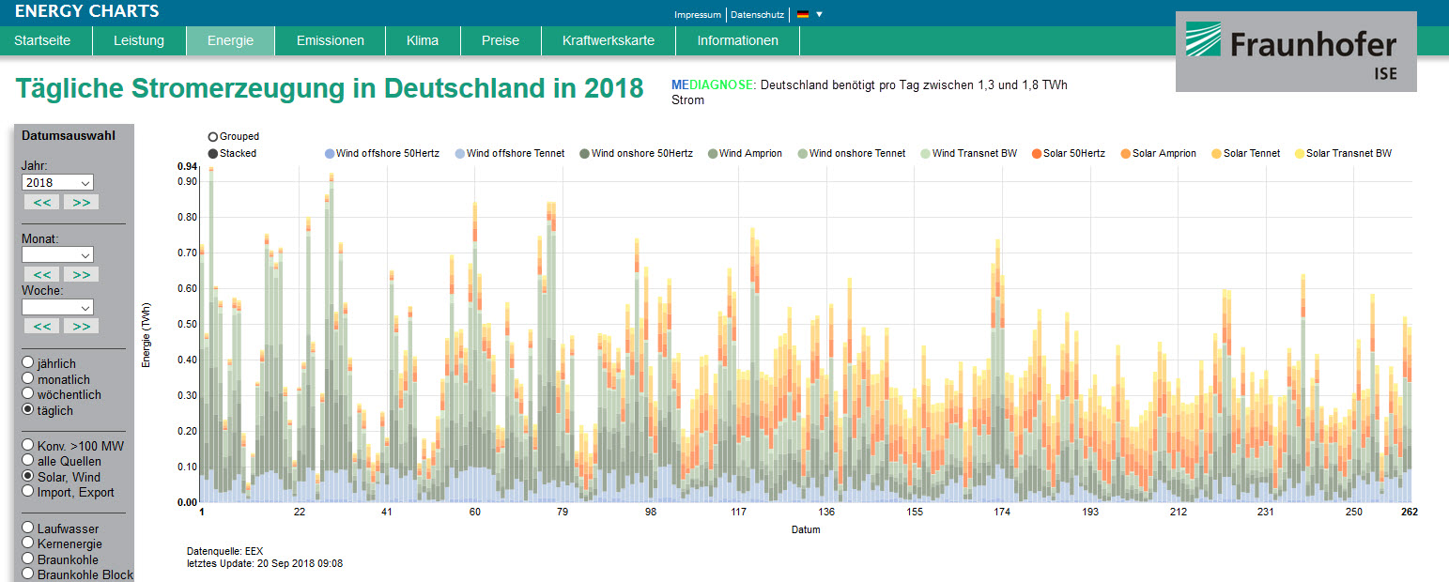
Task: Toggle Solar Transnet BW legend marker
Action: point(1299,154)
